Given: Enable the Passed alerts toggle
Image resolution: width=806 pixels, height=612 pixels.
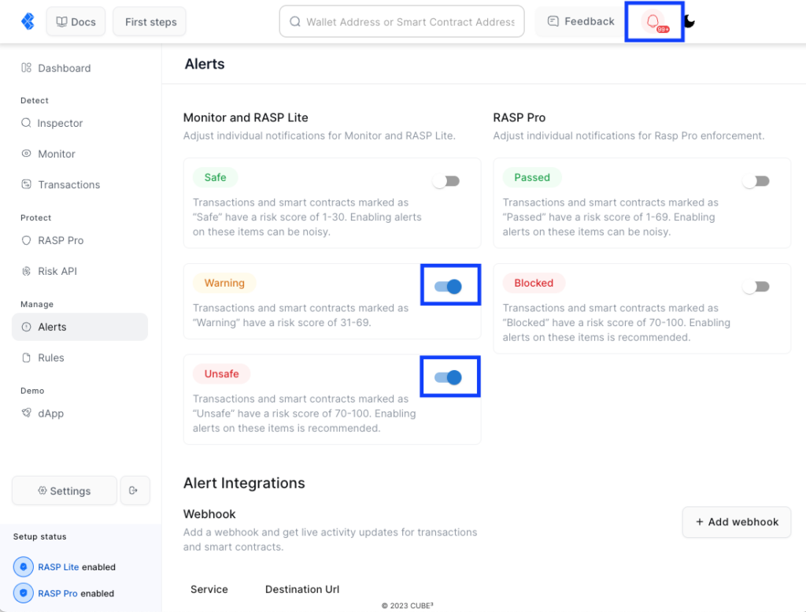Looking at the screenshot, I should [756, 181].
